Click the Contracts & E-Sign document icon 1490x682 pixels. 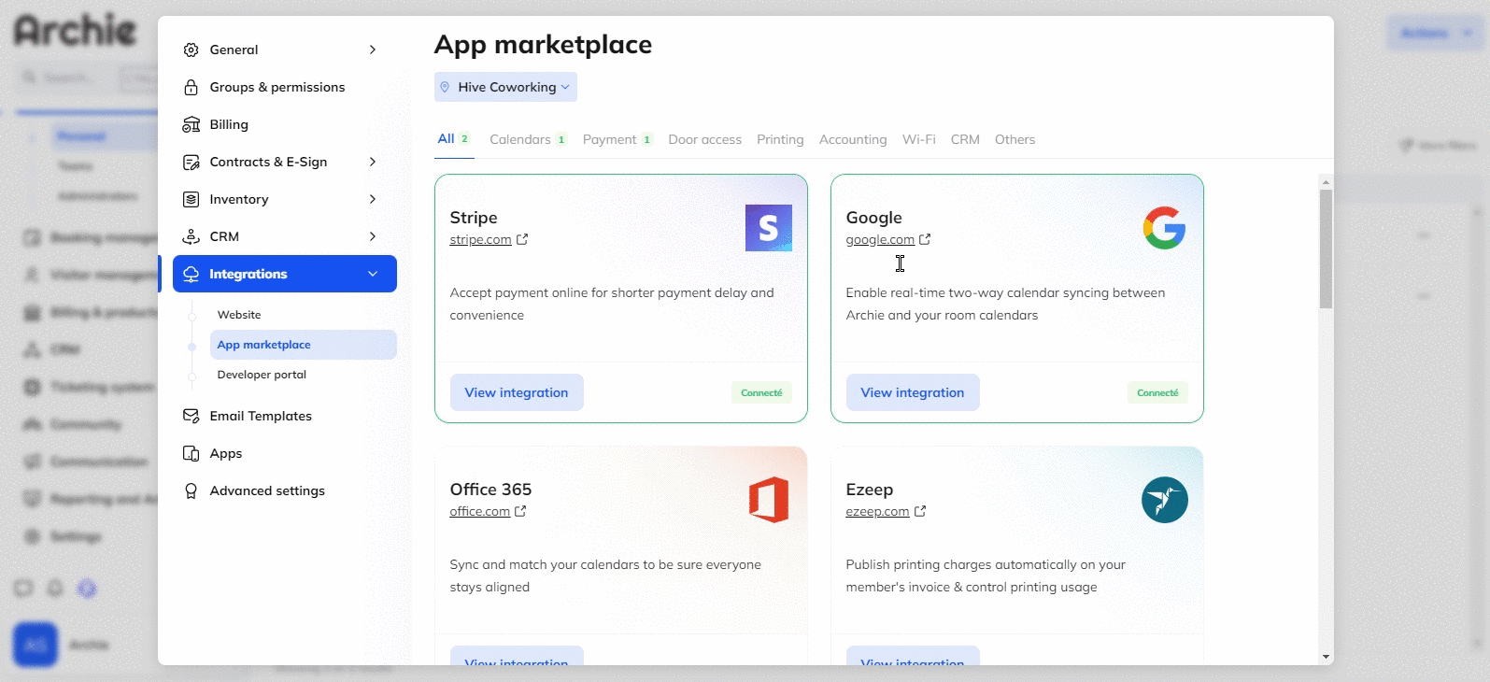[x=191, y=162]
